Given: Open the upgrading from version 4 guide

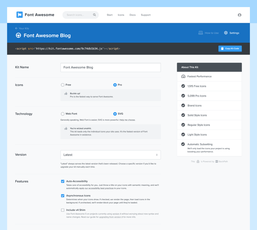Looking at the screenshot, I should click(x=111, y=217).
